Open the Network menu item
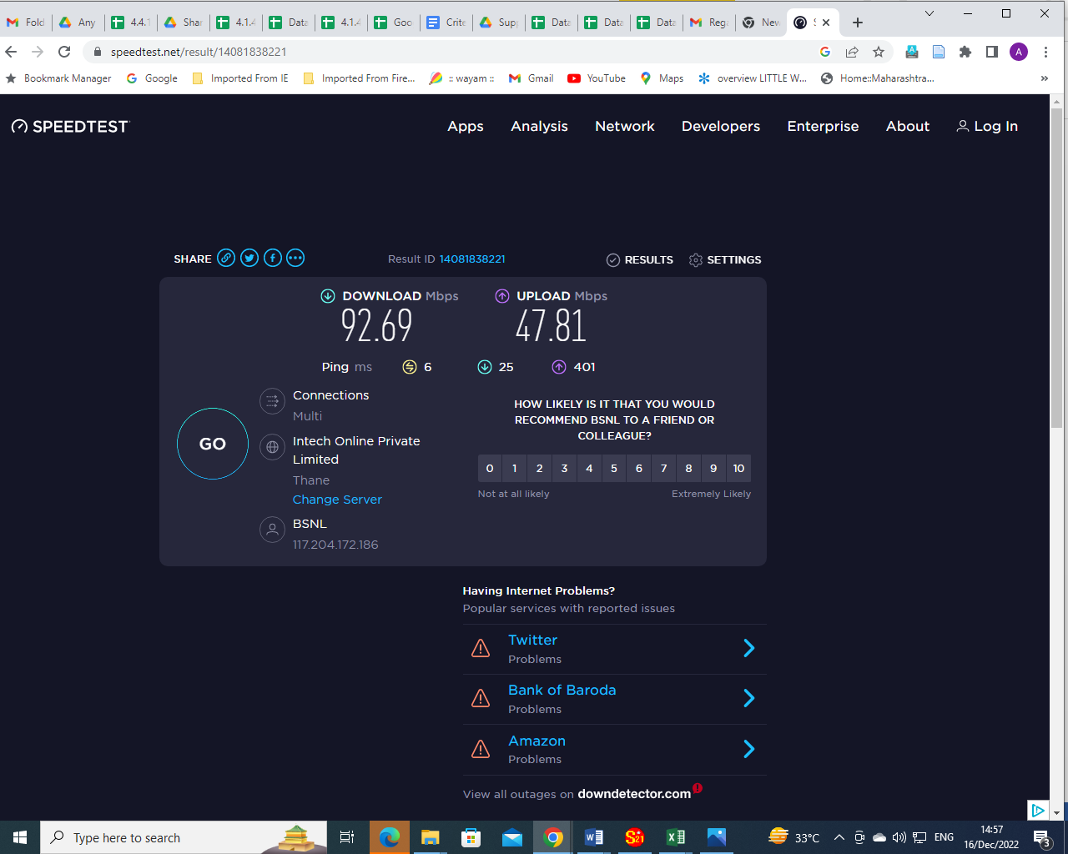This screenshot has height=854, width=1068. [x=624, y=127]
